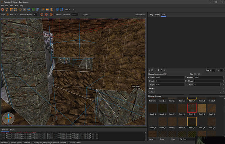Image resolution: width=225 pixels, height=144 pixels.
Task: Select the Create Brush tool
Action: coord(3,9)
